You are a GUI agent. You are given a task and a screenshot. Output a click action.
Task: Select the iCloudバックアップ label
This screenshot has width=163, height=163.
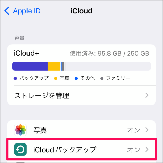click(65, 150)
